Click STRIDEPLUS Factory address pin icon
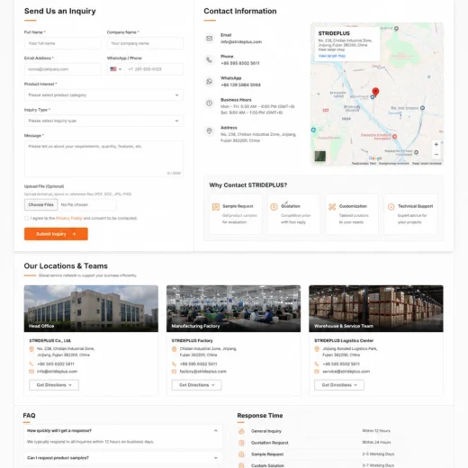468x468 pixels. 174,349
